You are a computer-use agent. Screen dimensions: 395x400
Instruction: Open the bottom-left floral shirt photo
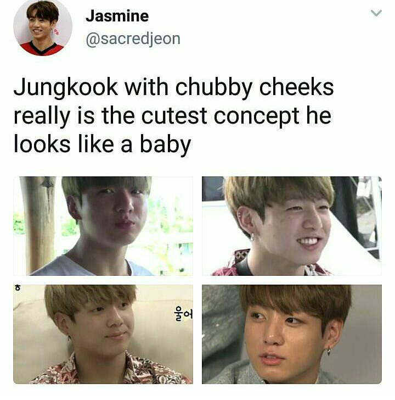pos(103,334)
